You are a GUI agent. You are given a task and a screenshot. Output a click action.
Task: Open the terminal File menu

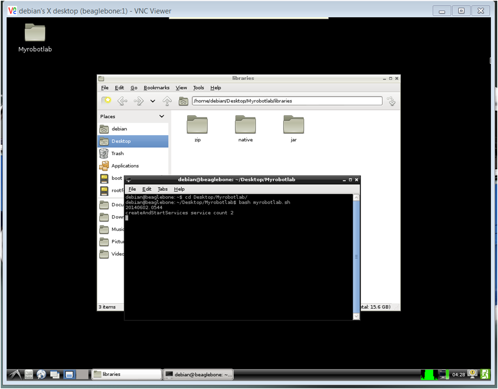(x=132, y=189)
